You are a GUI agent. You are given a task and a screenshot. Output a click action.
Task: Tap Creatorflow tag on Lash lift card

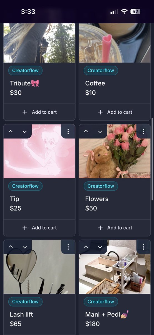pos(25,302)
